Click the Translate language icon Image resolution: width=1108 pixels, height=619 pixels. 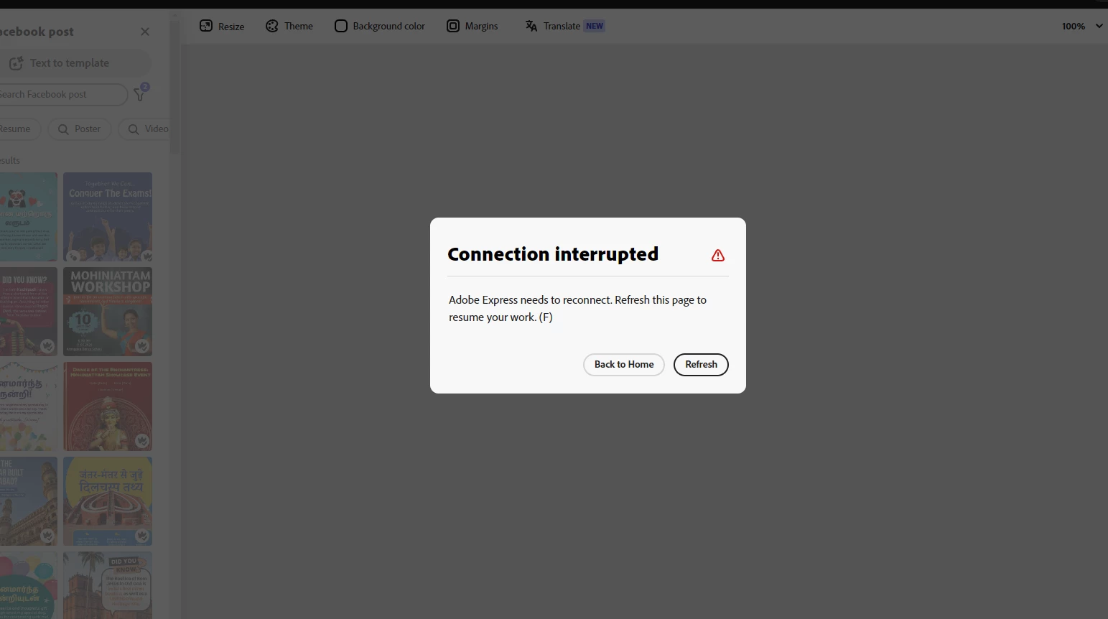click(531, 26)
